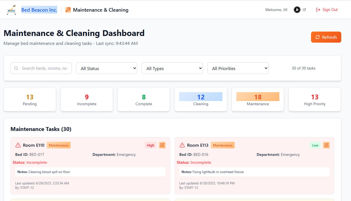
Task: Select the 9 Incomplete stat card
Action: 87,99
